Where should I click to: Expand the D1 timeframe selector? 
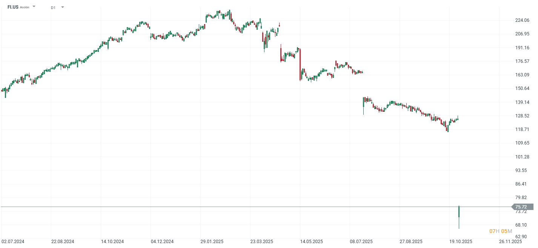pos(62,7)
